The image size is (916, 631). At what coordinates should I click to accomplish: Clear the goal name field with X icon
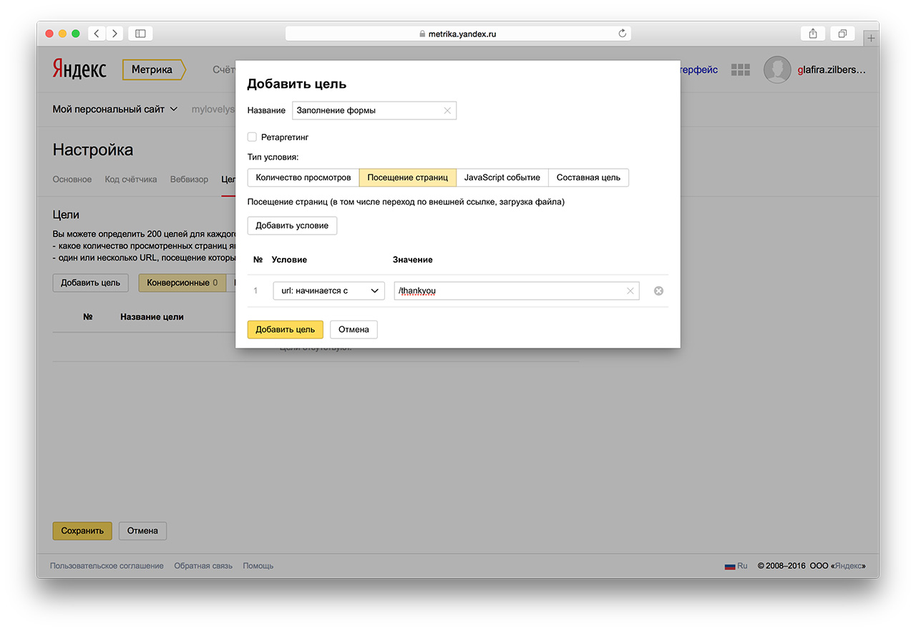pyautogui.click(x=447, y=110)
